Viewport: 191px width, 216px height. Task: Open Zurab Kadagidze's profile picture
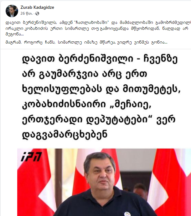coord(12,11)
